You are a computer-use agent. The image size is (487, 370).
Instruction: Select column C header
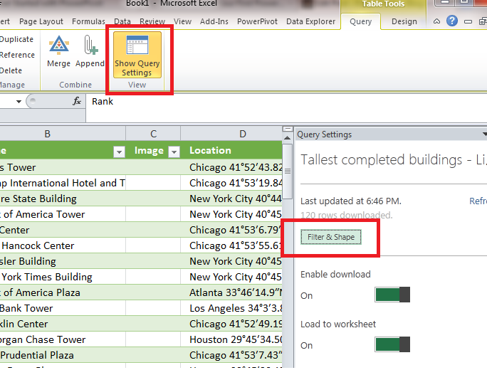[153, 134]
